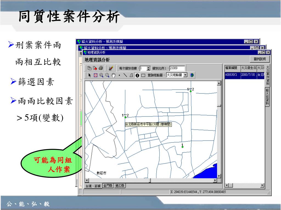The image size is (281, 210).
Task: Click the paintbrush drawing icon
Action: coord(111,68)
